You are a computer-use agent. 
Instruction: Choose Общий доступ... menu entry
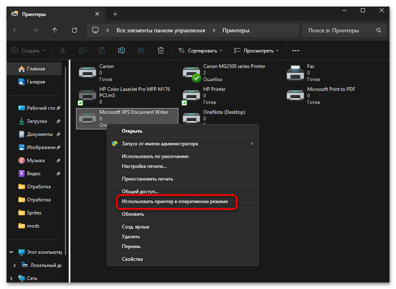point(183,192)
